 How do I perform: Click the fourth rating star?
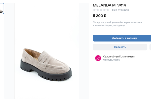click(x=104, y=10)
